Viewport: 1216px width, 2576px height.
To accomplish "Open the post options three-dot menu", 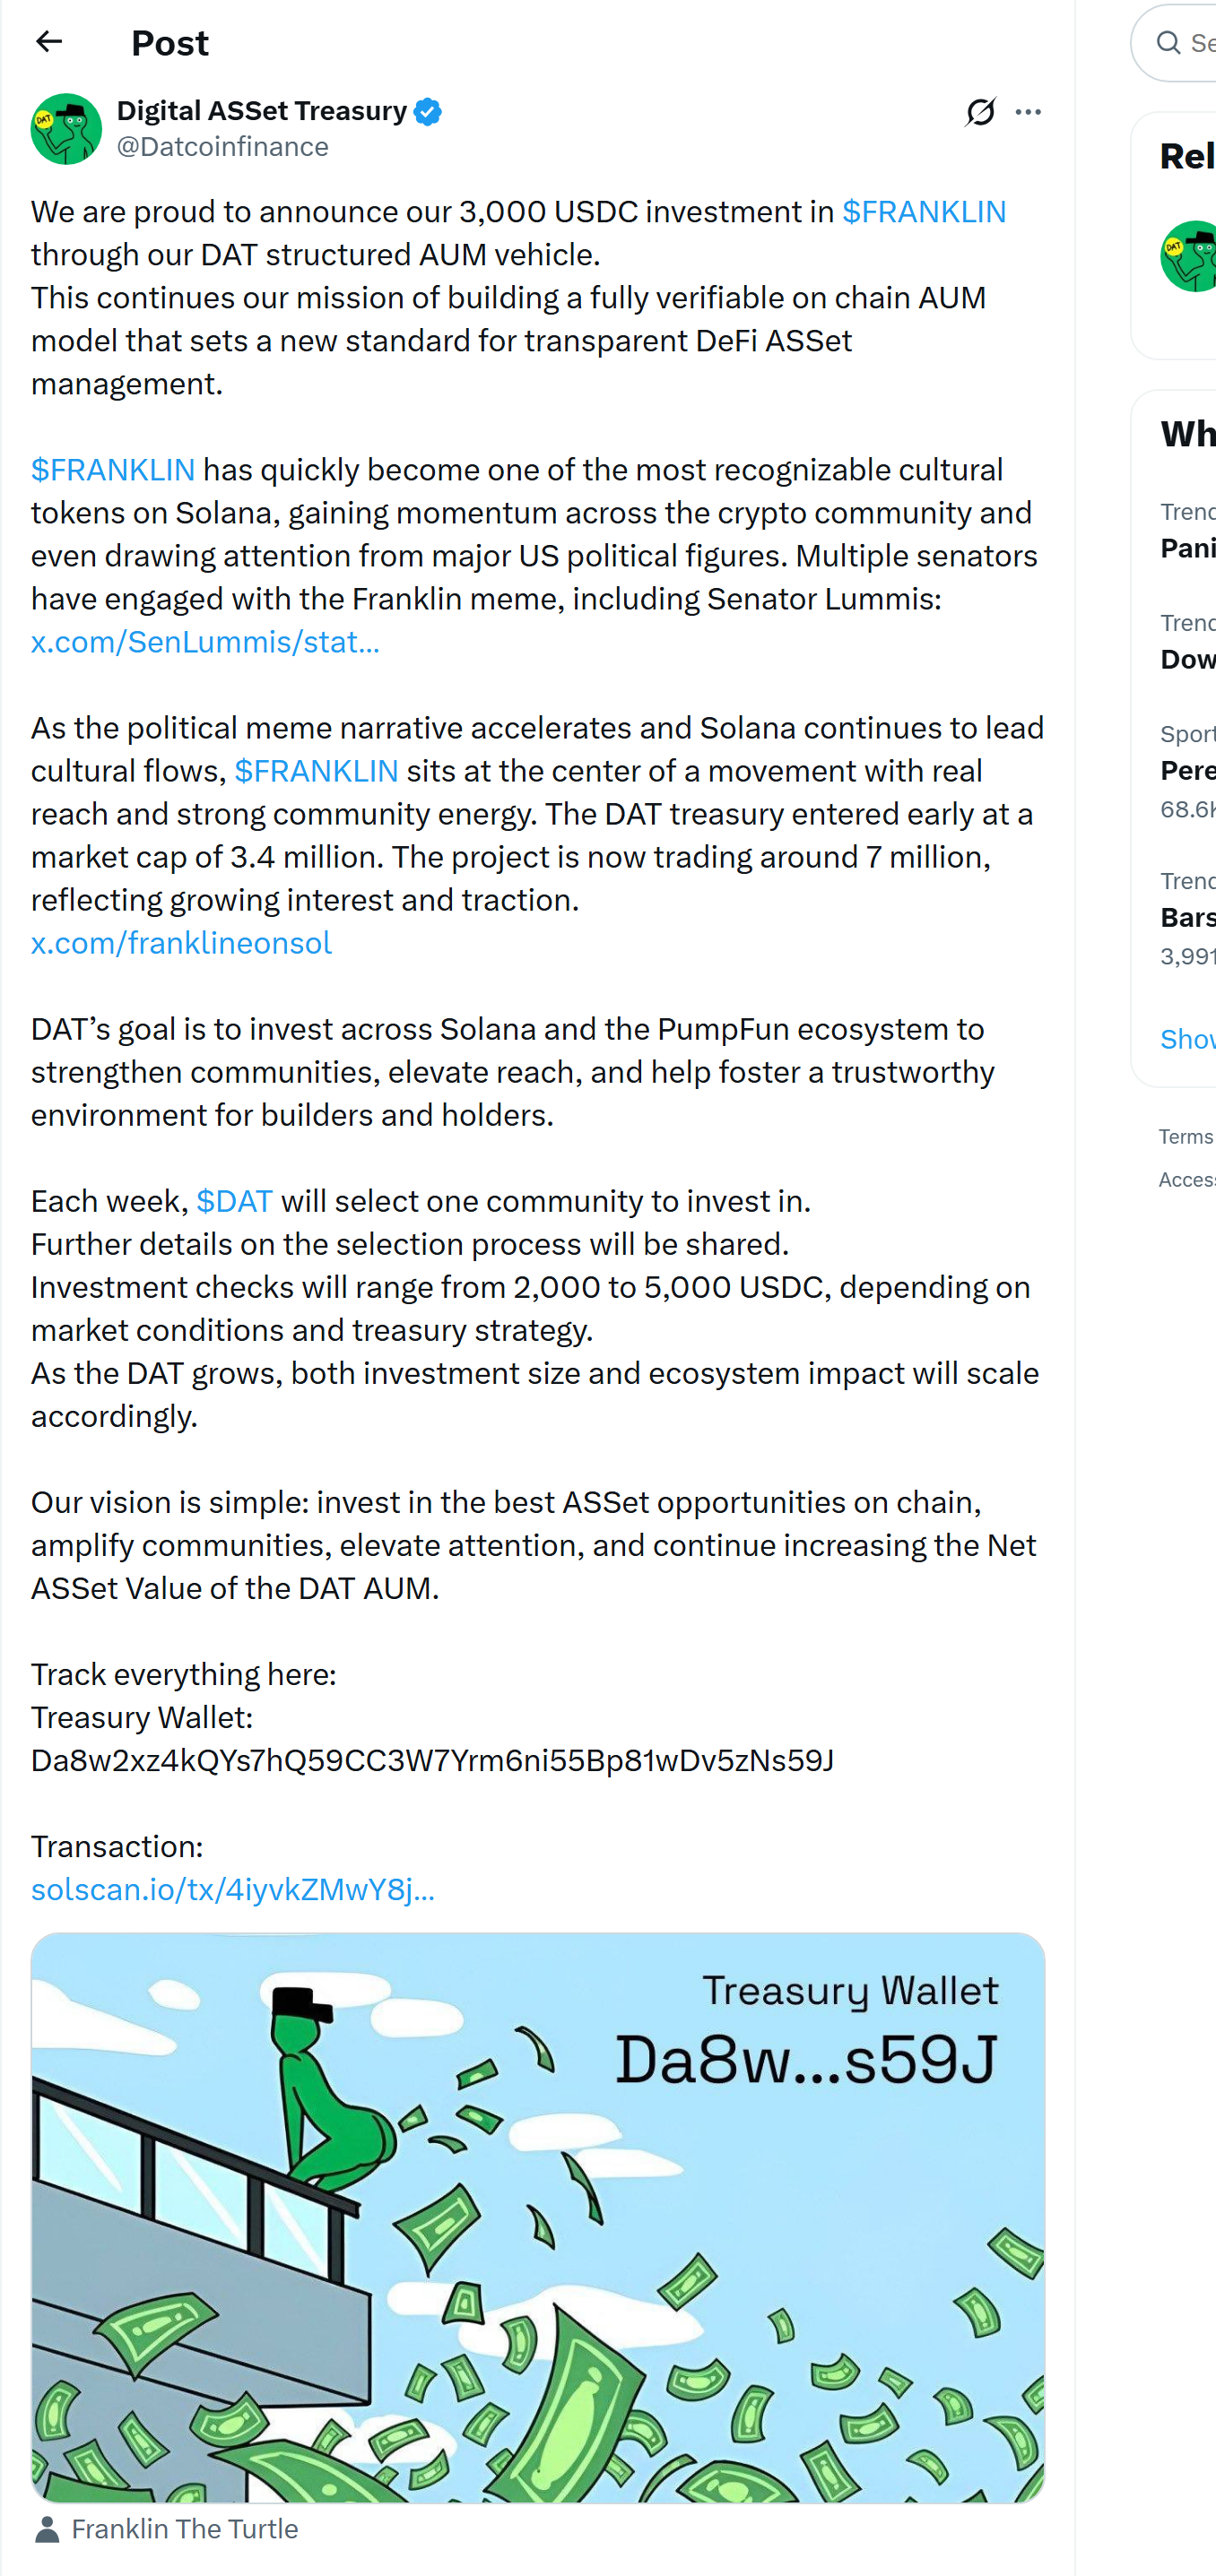I will (1029, 113).
